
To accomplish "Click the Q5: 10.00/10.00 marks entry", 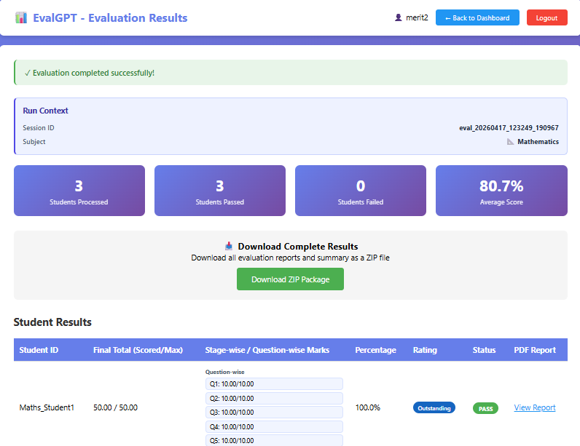I will tap(274, 440).
